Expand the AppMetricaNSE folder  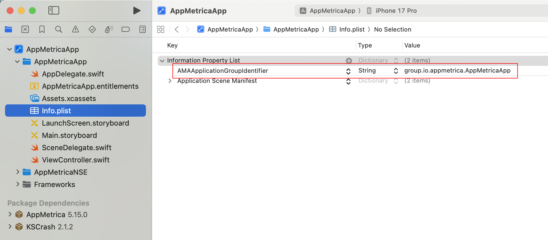click(x=18, y=172)
